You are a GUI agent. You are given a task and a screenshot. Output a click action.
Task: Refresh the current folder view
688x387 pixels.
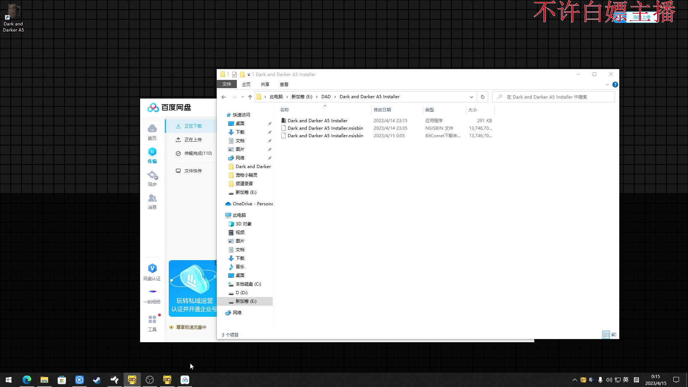[483, 97]
